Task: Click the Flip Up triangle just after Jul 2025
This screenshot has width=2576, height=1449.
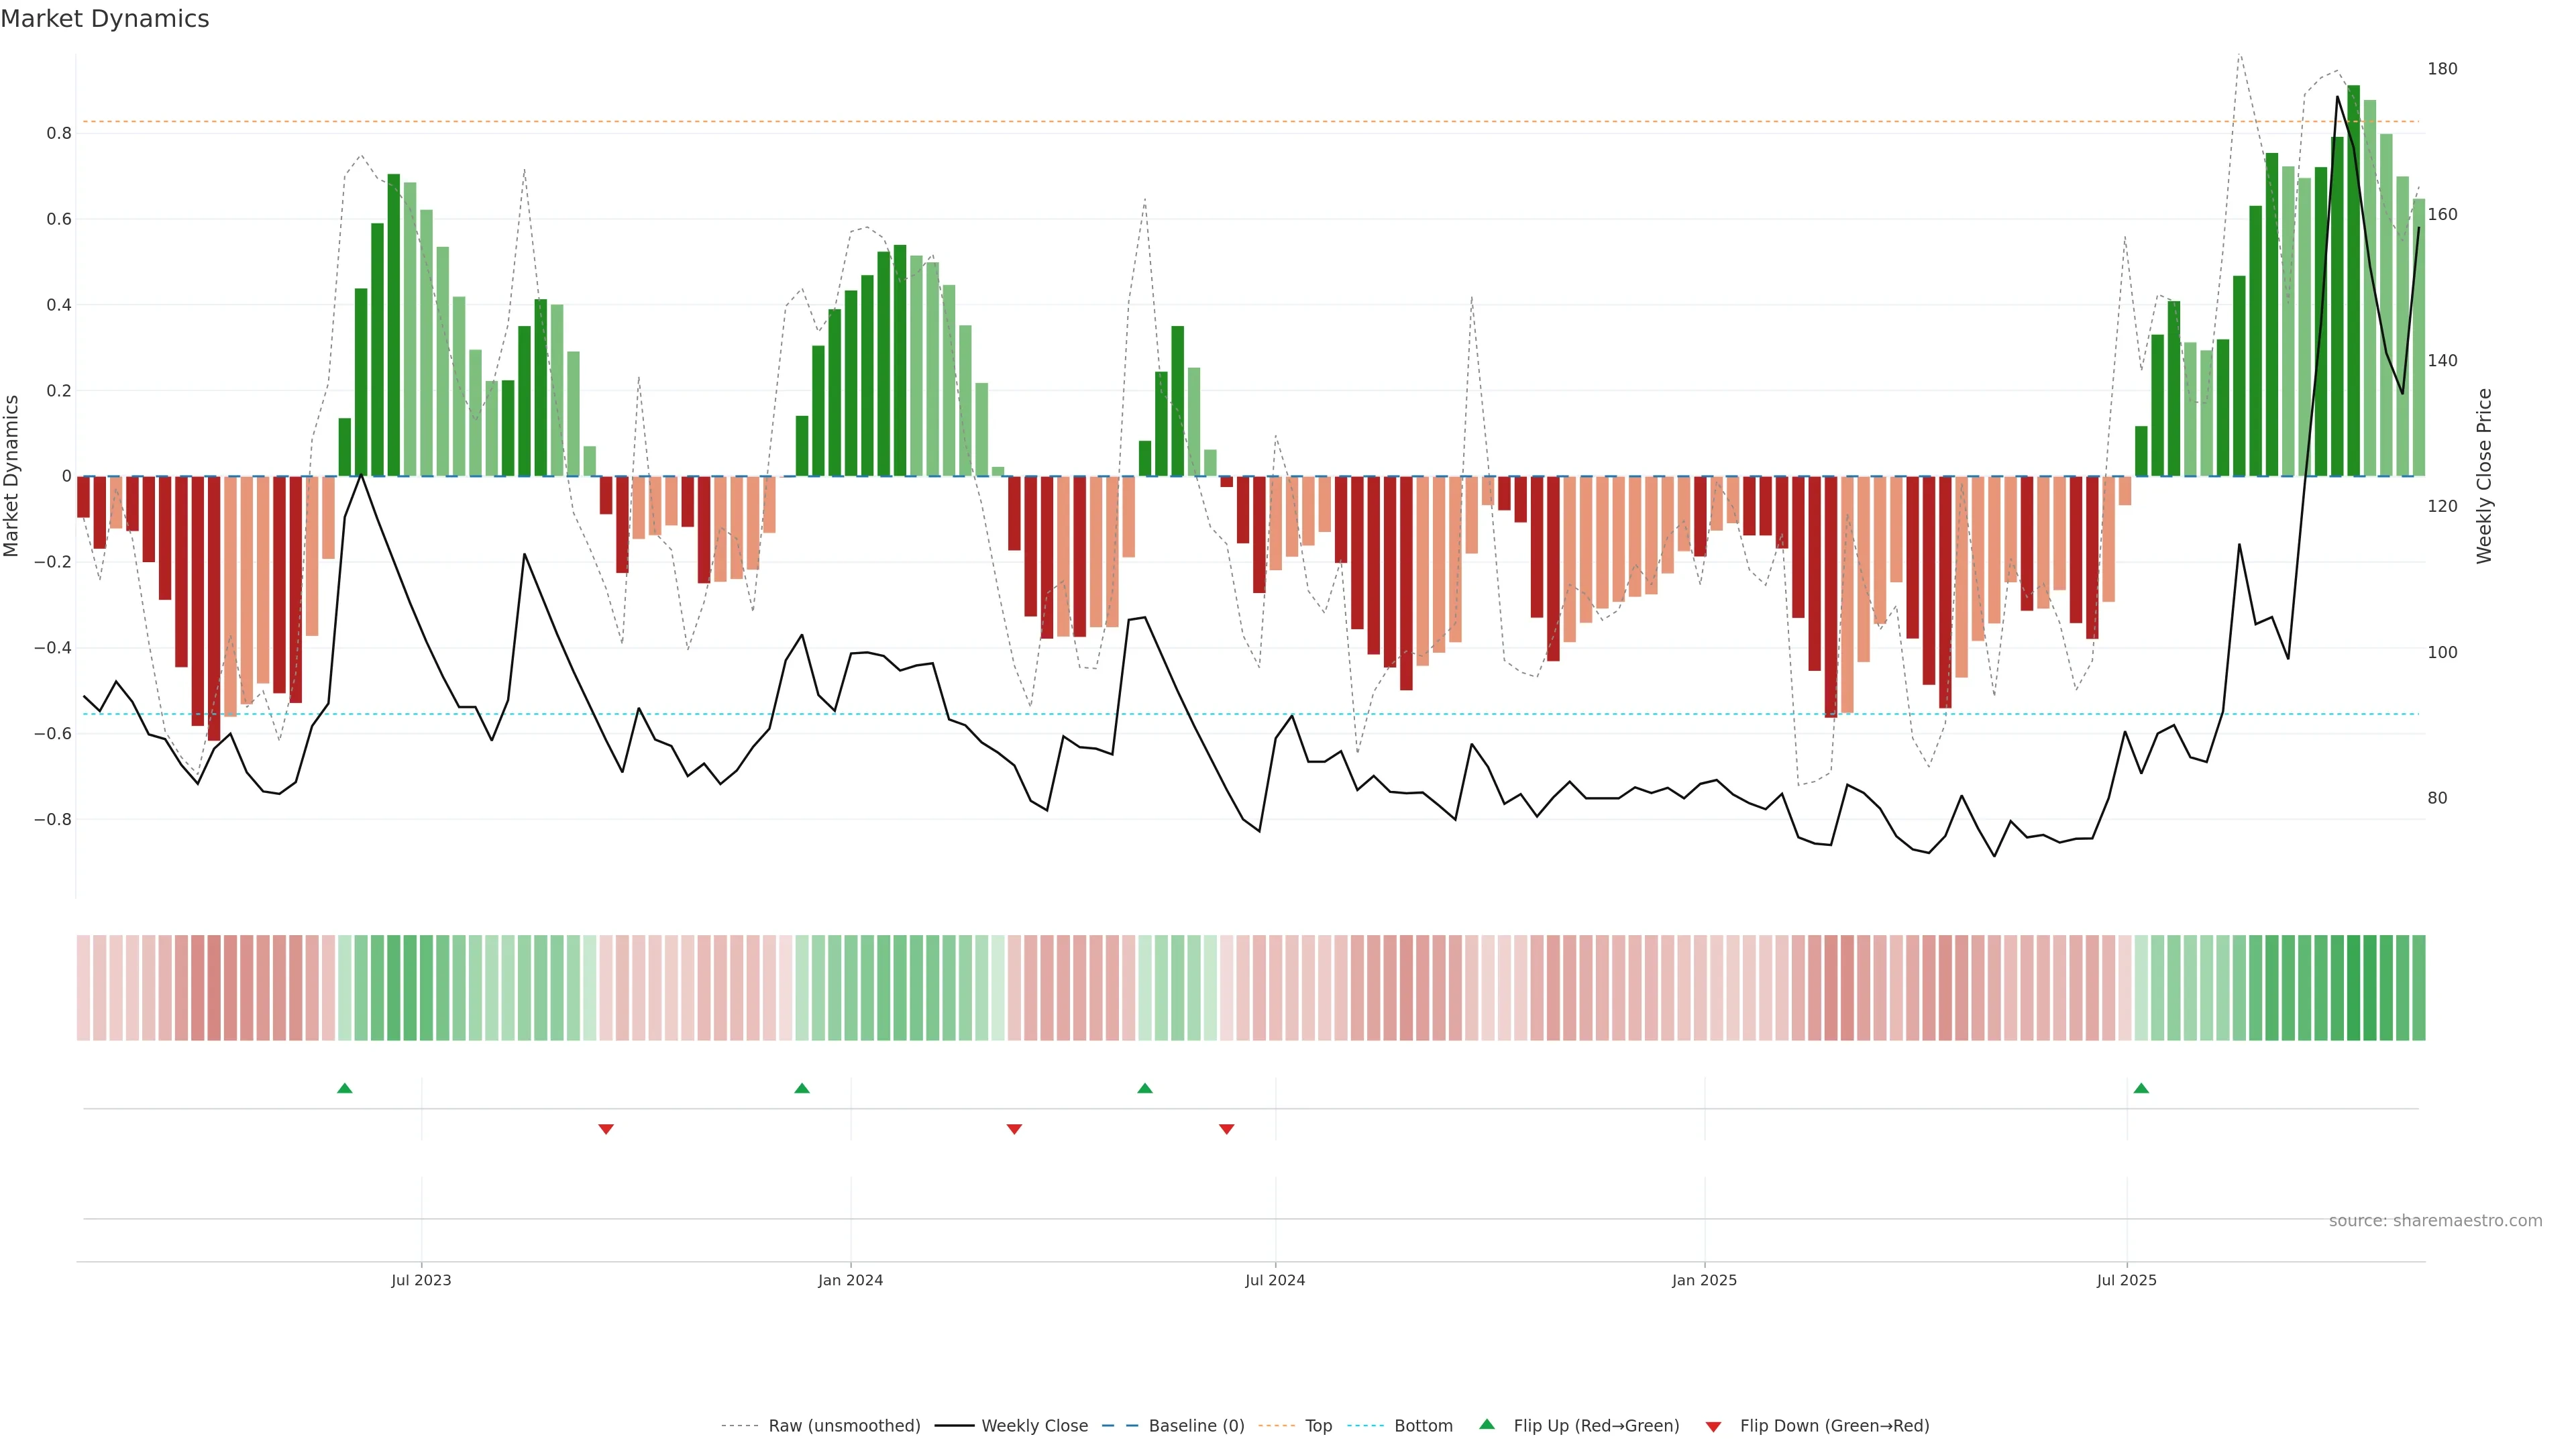Action: (x=2141, y=1088)
